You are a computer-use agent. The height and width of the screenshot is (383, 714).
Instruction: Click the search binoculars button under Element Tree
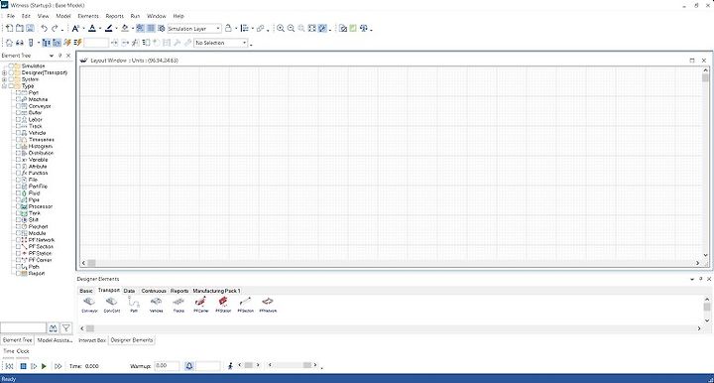click(x=54, y=327)
